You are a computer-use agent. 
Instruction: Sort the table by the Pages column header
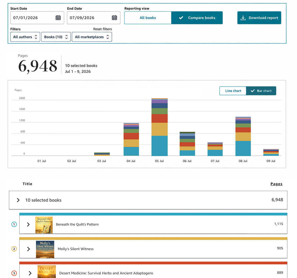coord(276,184)
